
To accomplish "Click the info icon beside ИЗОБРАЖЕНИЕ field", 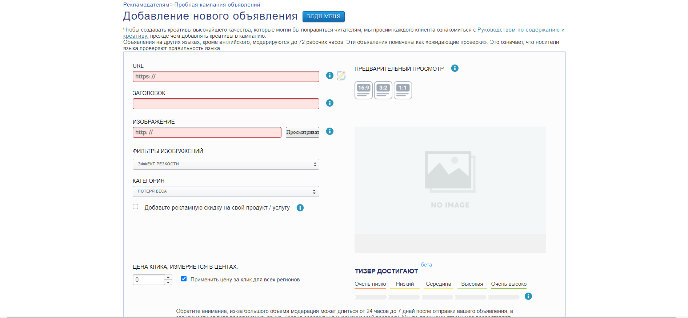I will [329, 131].
